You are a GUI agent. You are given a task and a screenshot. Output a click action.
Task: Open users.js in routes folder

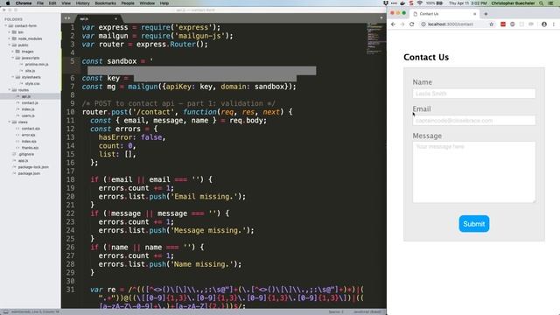click(28, 115)
